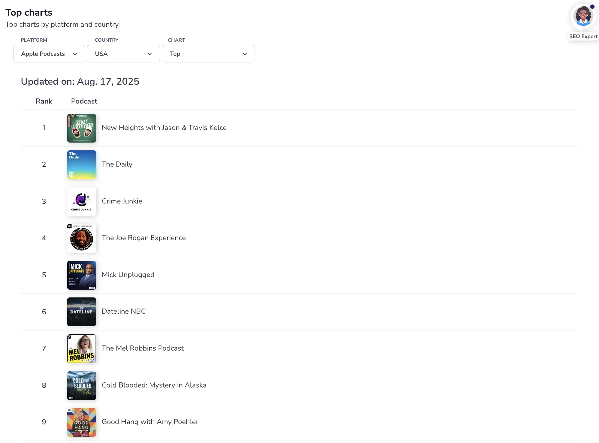Click the COUNTRY field label

point(107,40)
